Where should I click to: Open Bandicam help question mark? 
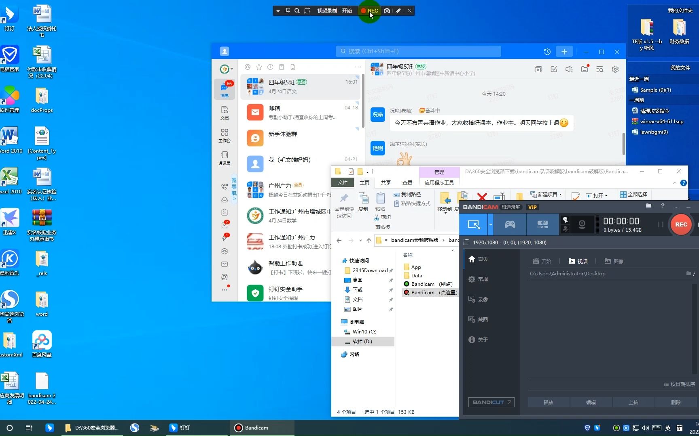tap(663, 206)
